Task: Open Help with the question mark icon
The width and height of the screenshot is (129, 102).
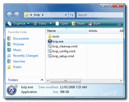Action: click(x=119, y=24)
